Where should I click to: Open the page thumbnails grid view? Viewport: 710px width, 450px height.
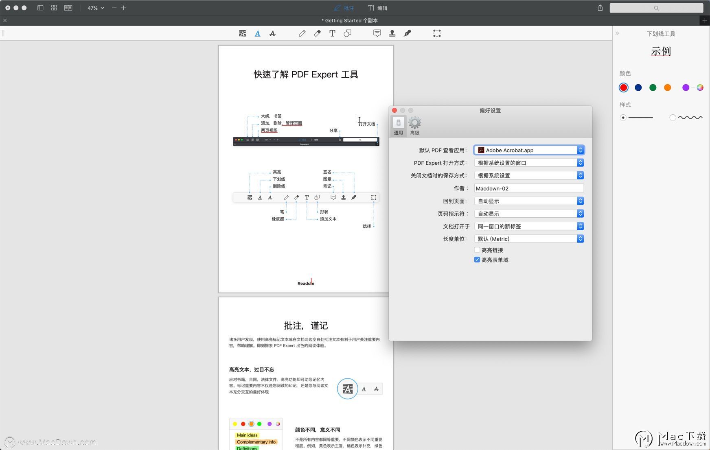[54, 8]
